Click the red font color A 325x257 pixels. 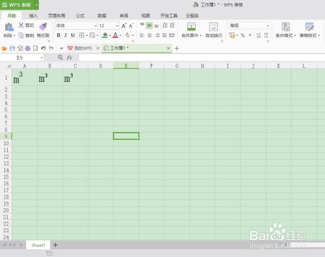coord(116,35)
